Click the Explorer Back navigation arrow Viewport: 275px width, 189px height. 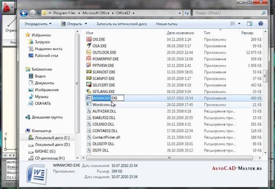coord(24,13)
